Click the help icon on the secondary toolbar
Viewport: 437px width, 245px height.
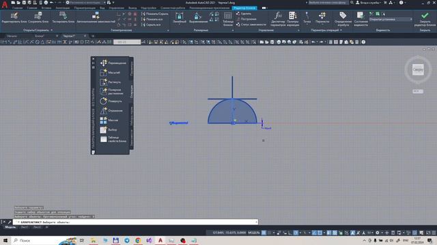point(363,42)
